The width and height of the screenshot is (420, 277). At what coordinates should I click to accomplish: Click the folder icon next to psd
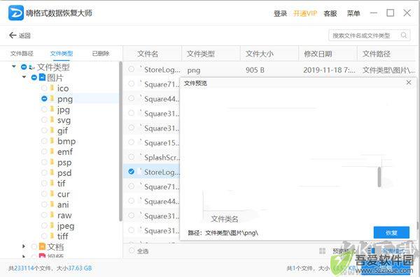(52, 172)
